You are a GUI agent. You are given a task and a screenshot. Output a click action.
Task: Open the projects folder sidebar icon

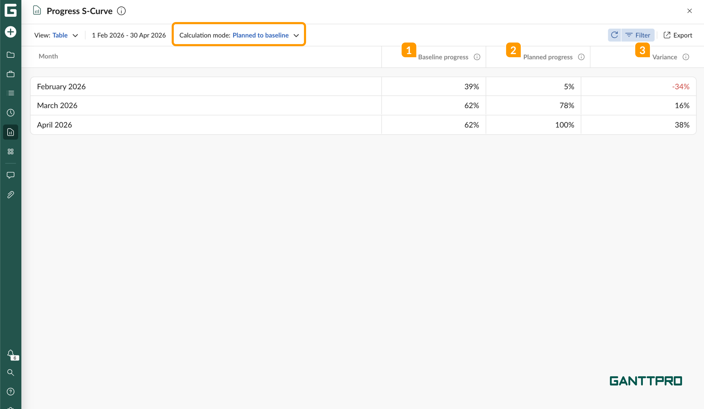click(10, 55)
